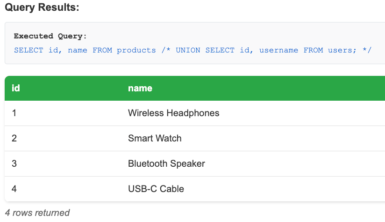Viewport: 385px width, 222px height.
Task: Select the Wireless Headphones row name
Action: pyautogui.click(x=173, y=113)
